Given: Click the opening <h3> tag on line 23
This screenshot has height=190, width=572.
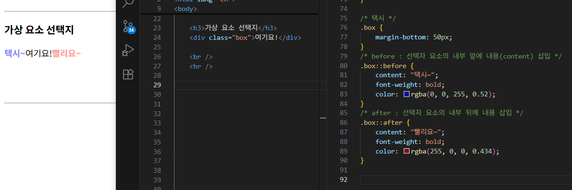Looking at the screenshot, I should click(197, 28).
